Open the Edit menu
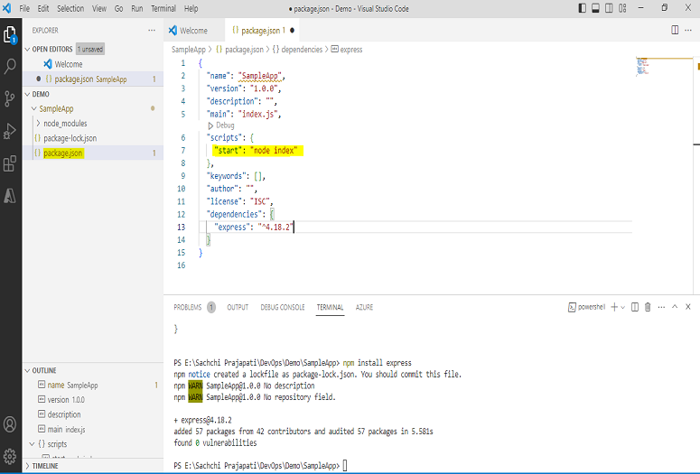 tap(43, 8)
